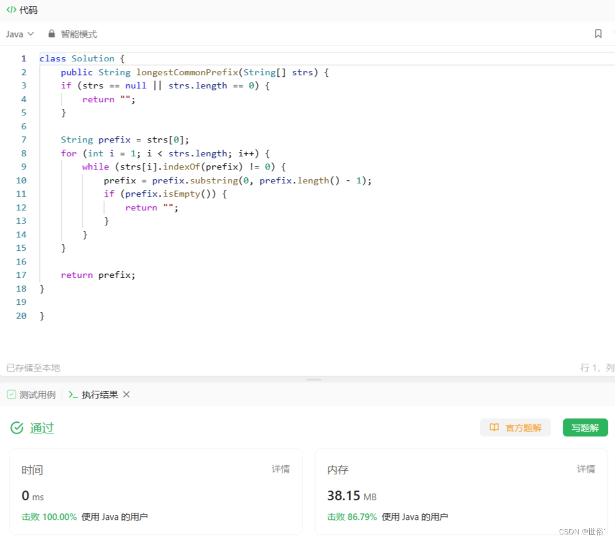Click the longestCommonPrefix method name

pyautogui.click(x=187, y=72)
